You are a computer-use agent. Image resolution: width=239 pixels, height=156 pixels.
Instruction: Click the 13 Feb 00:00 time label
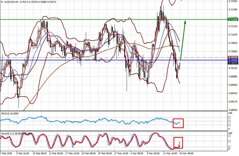(56, 153)
